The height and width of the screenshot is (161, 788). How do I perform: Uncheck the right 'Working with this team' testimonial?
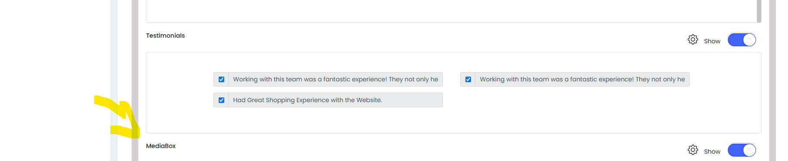tap(468, 79)
